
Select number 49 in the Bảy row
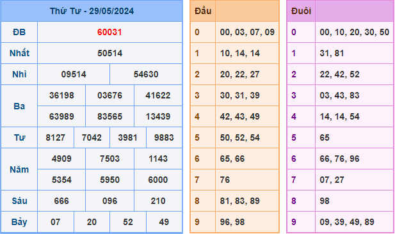point(164,222)
